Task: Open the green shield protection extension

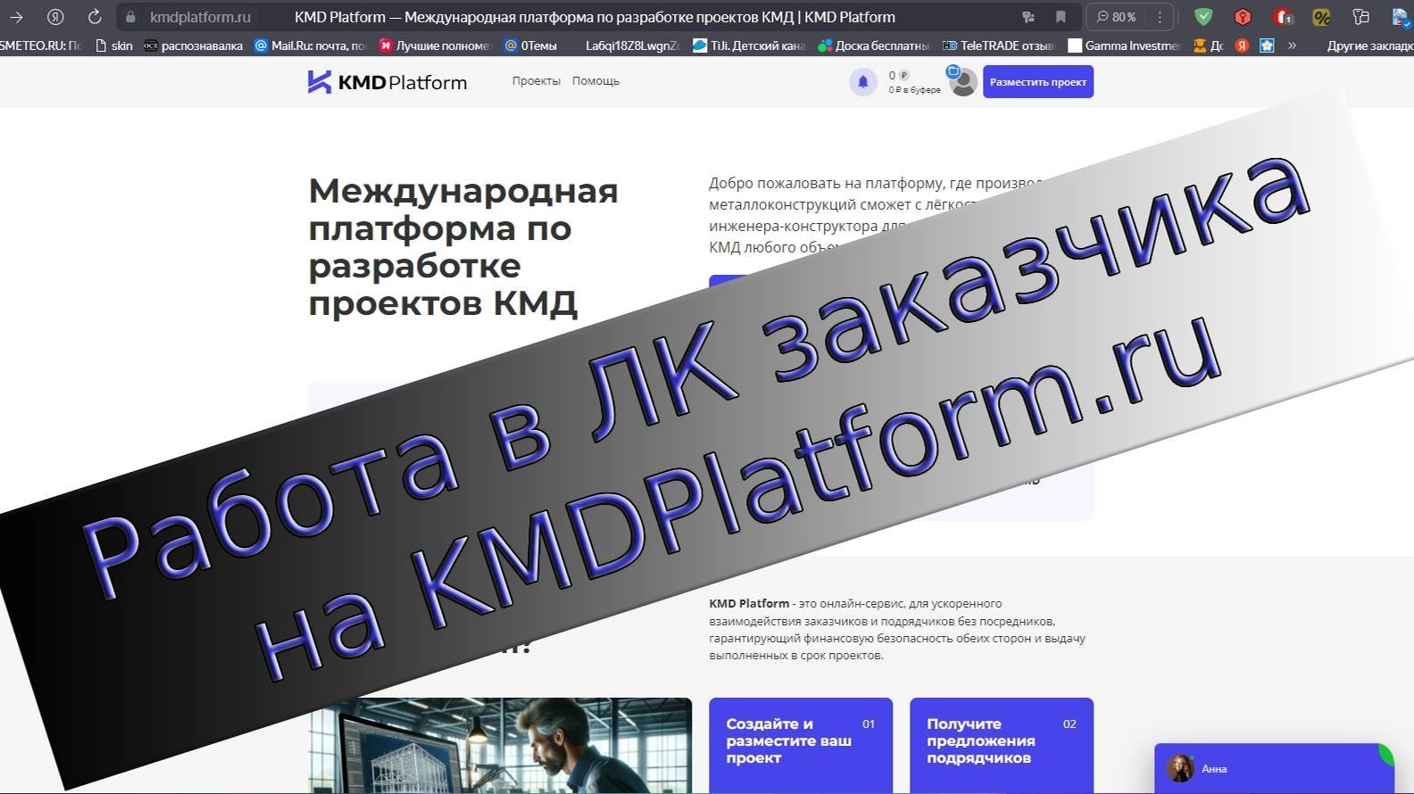Action: tap(1203, 17)
